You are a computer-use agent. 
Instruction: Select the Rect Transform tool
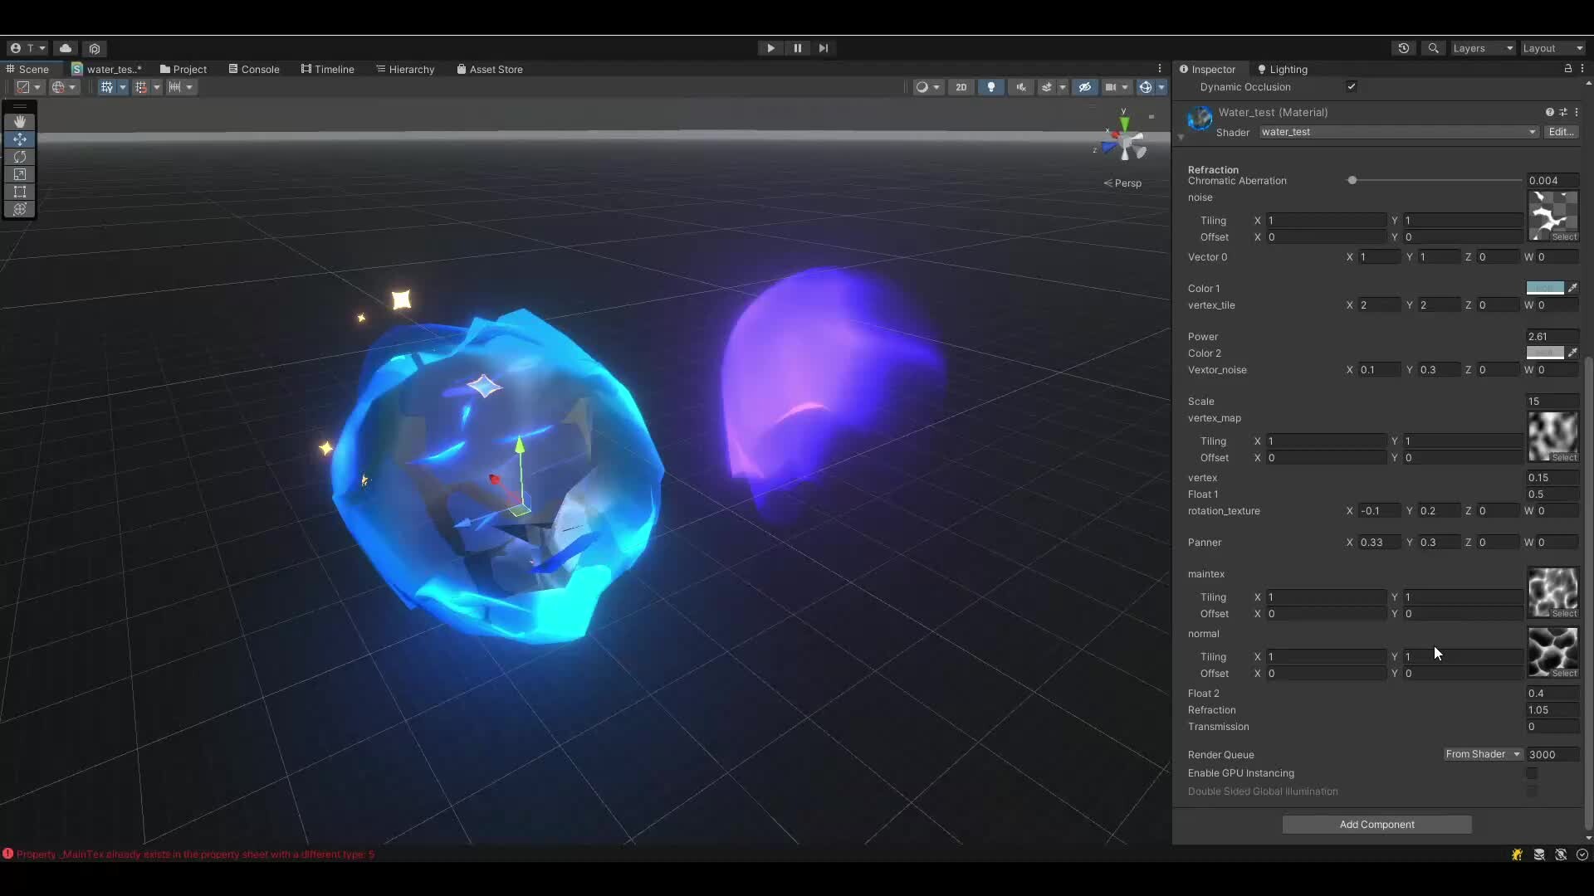click(19, 192)
